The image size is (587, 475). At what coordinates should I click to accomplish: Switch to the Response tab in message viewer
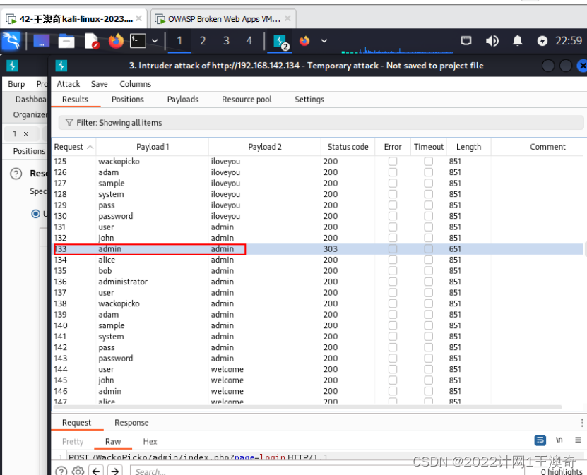[131, 423]
